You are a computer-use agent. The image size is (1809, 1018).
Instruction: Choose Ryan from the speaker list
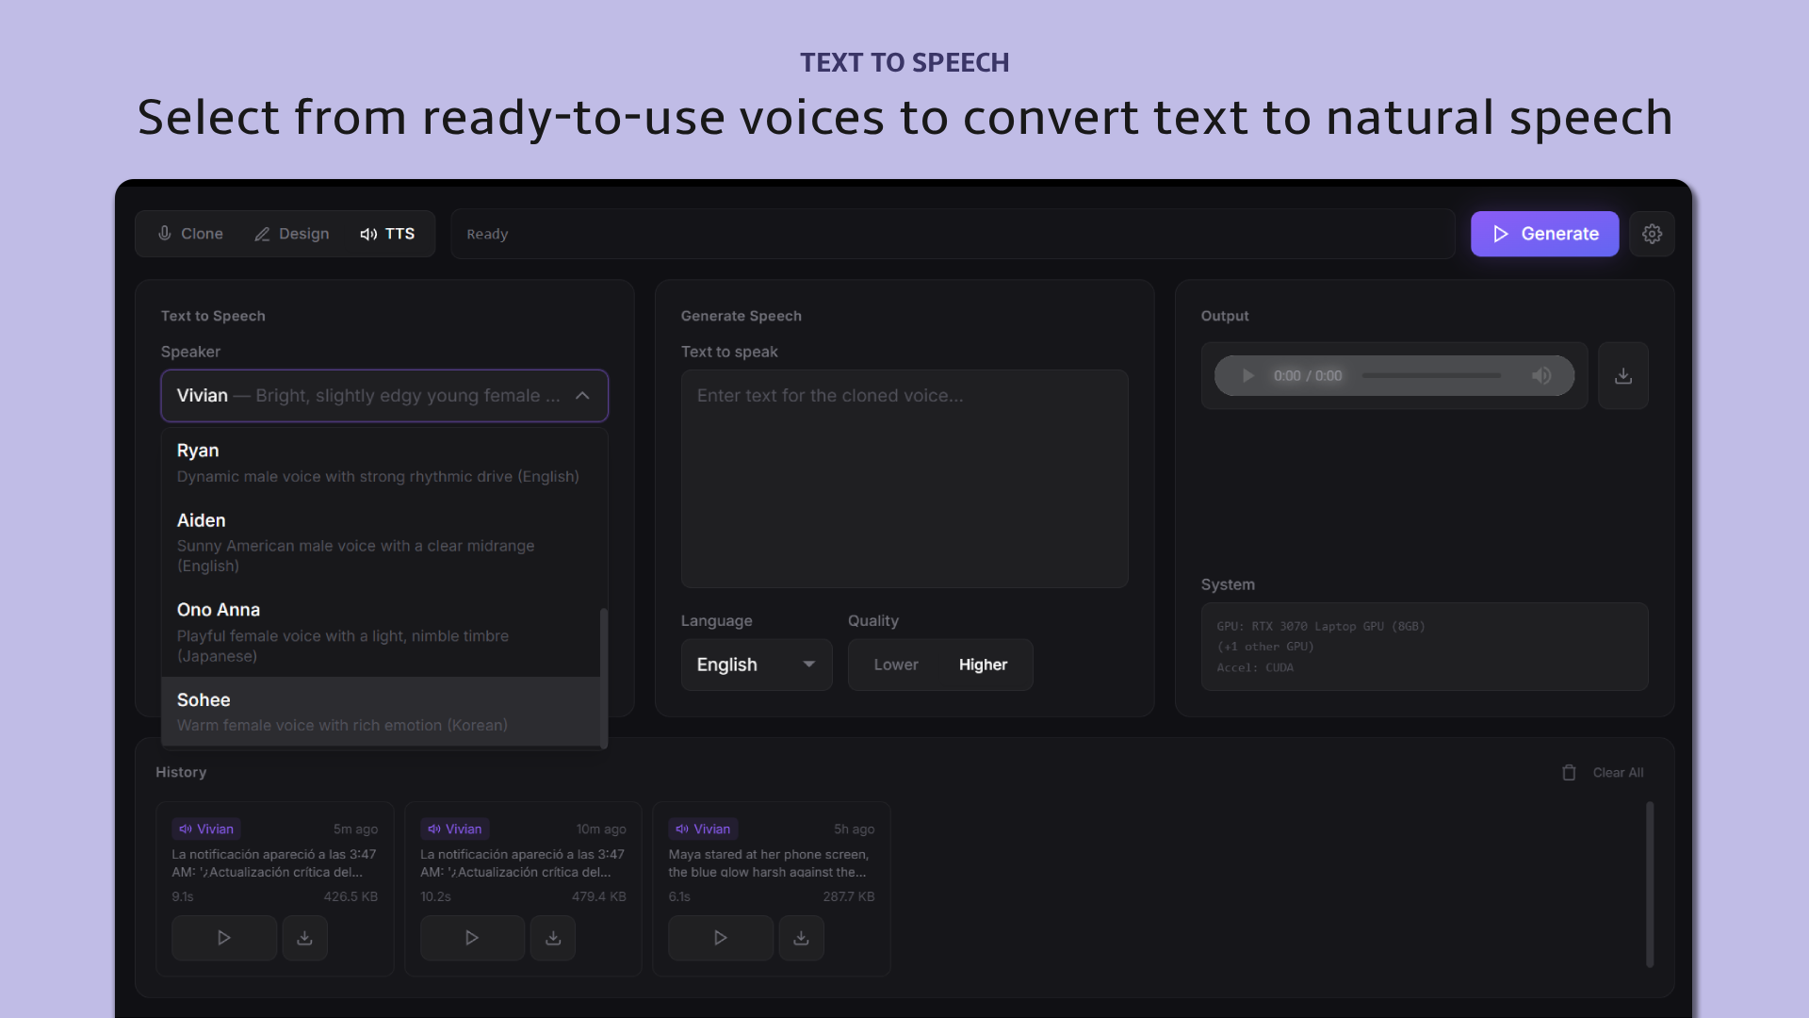[381, 463]
